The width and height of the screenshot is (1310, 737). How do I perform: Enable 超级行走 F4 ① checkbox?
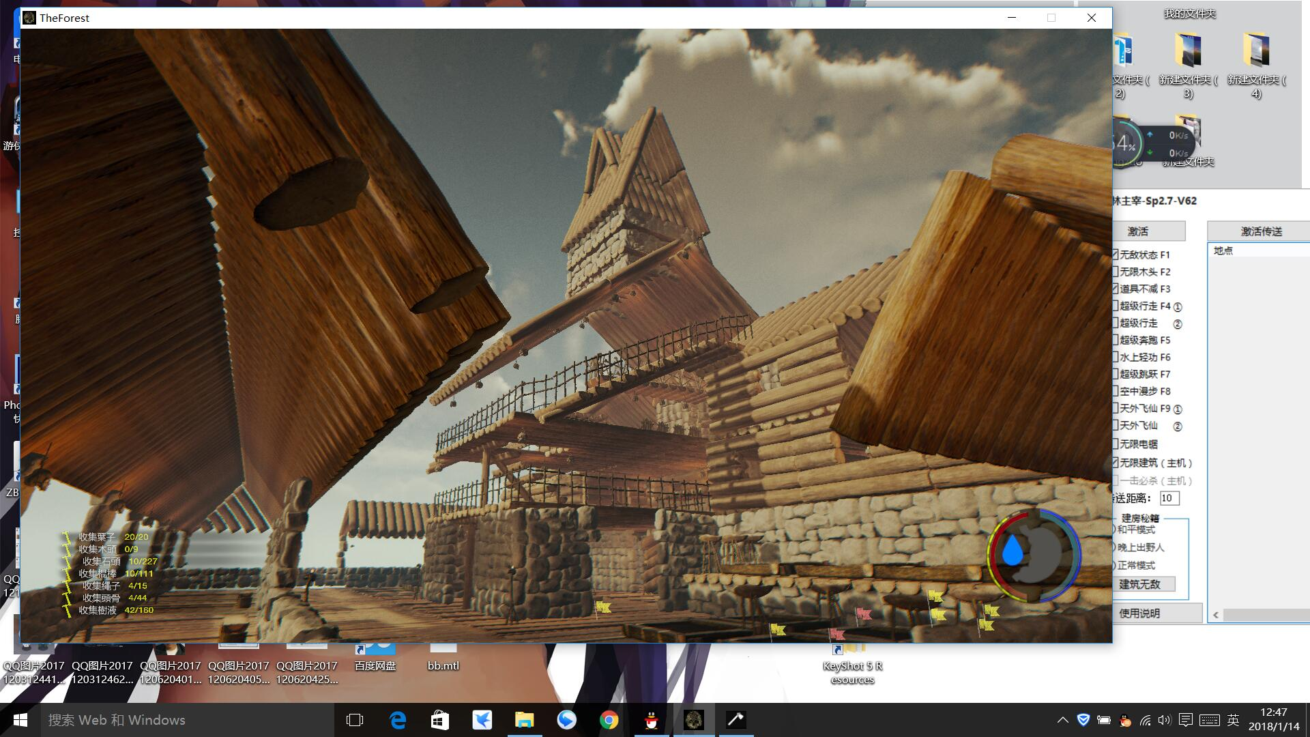point(1116,306)
